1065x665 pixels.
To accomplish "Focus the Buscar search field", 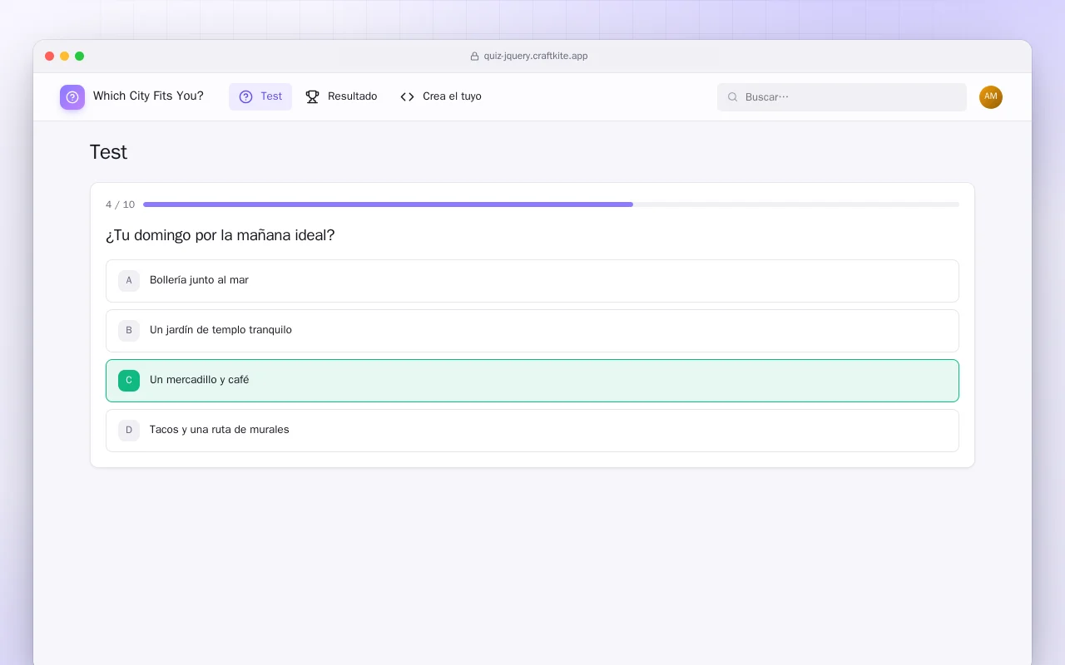I will point(842,97).
